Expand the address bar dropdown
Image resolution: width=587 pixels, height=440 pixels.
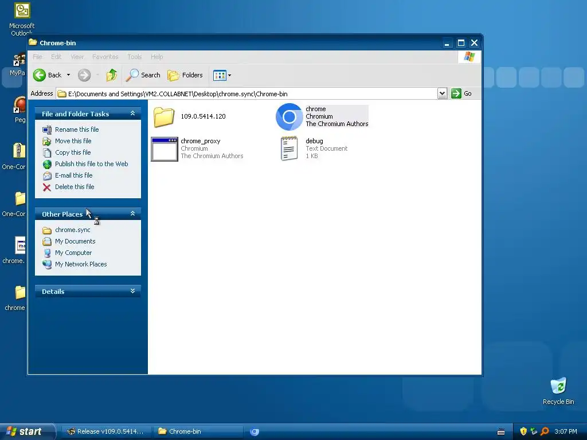point(442,93)
